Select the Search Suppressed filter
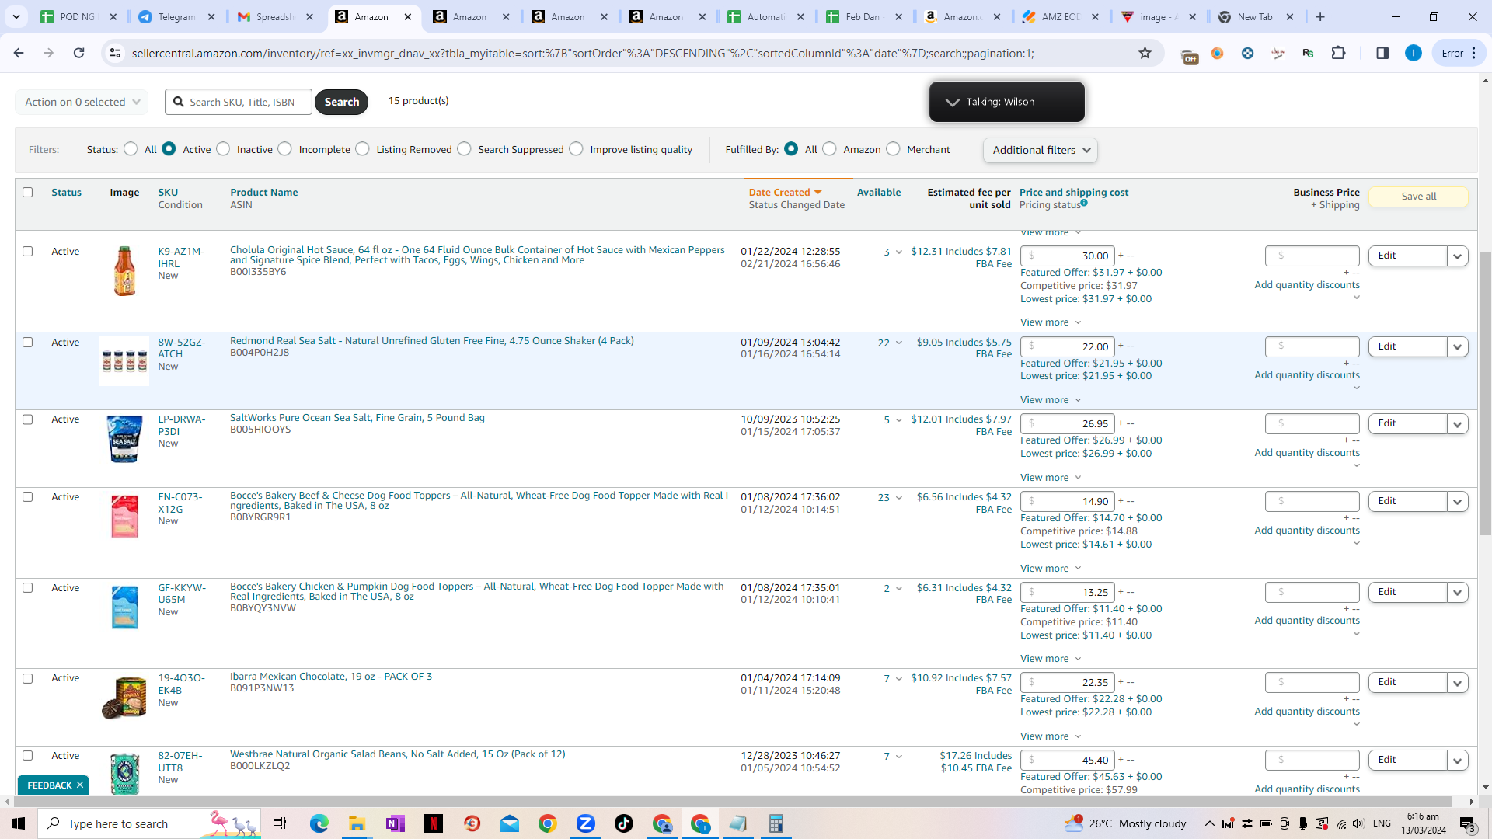The image size is (1492, 839). [464, 149]
